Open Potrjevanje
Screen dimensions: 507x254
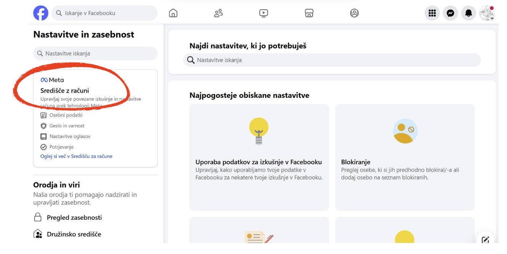62,147
